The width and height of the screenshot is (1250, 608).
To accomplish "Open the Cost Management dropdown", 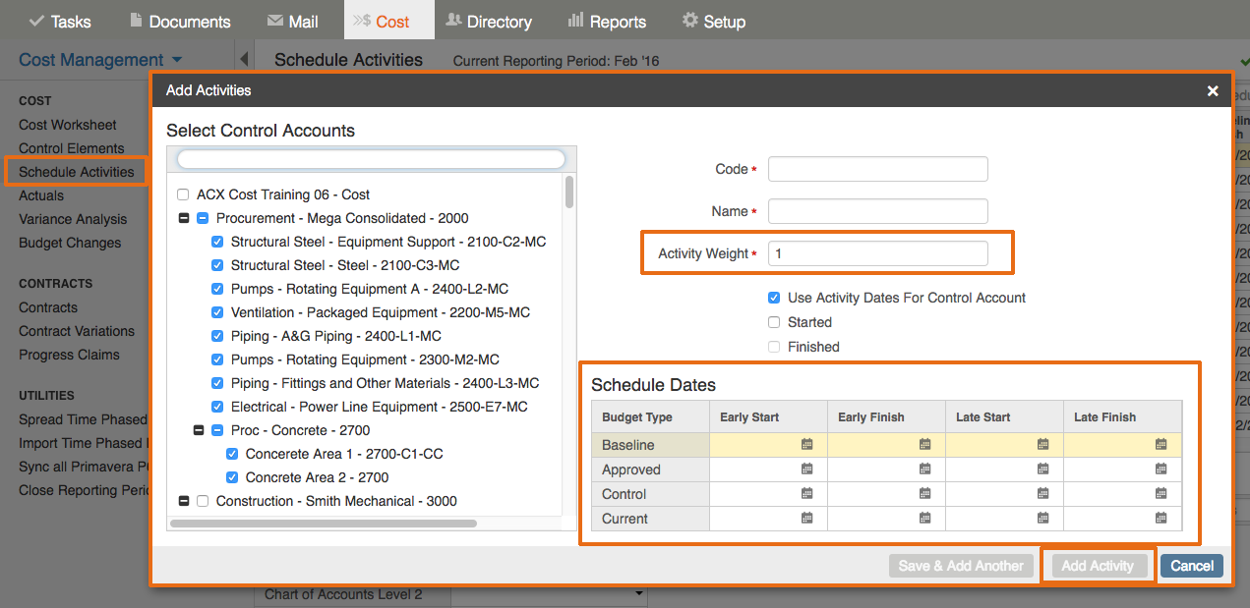I will tap(100, 60).
